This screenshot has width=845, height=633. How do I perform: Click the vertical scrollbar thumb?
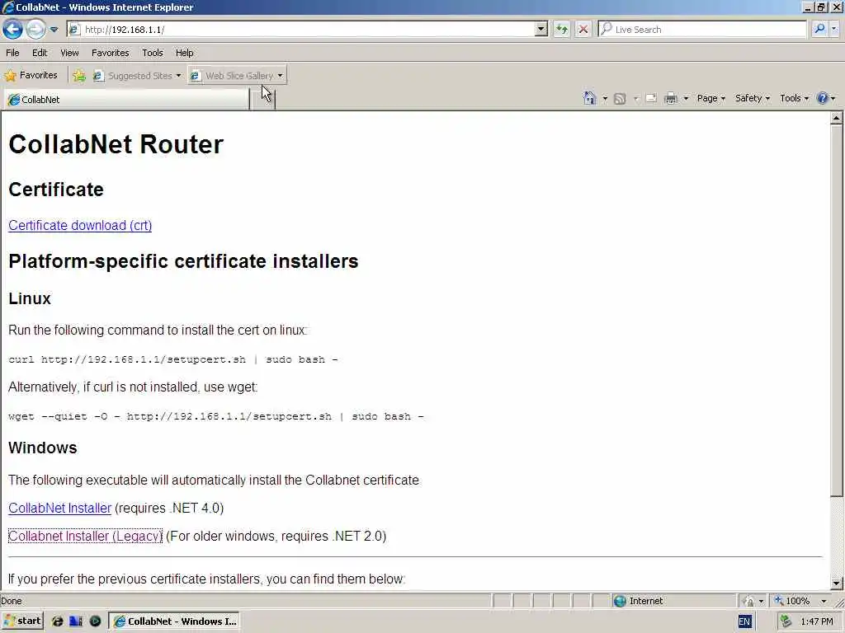point(837,311)
